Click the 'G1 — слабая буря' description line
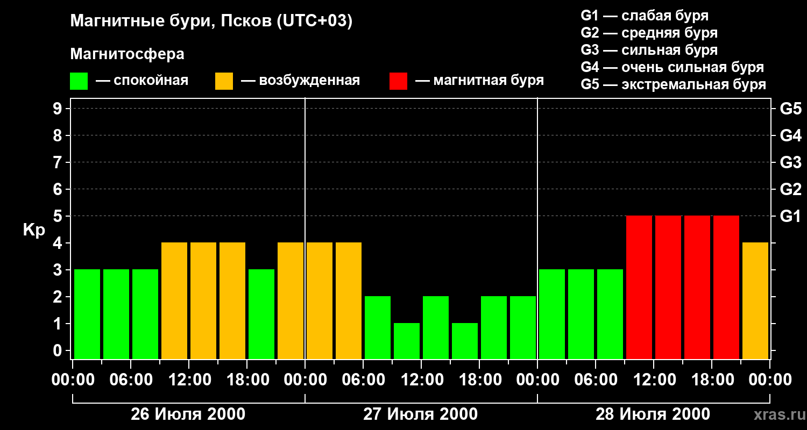This screenshot has width=807, height=430. 645,16
